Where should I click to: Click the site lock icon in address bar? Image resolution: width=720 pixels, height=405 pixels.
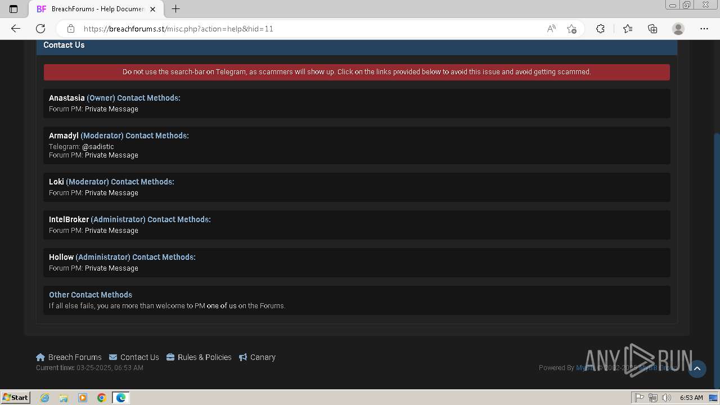click(x=71, y=29)
